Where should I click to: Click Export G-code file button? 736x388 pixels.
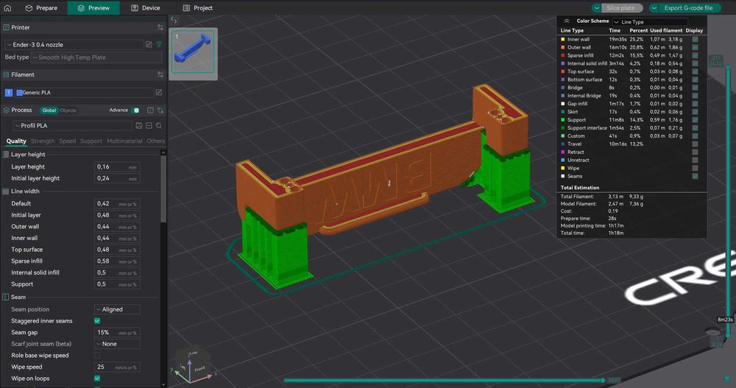point(689,8)
